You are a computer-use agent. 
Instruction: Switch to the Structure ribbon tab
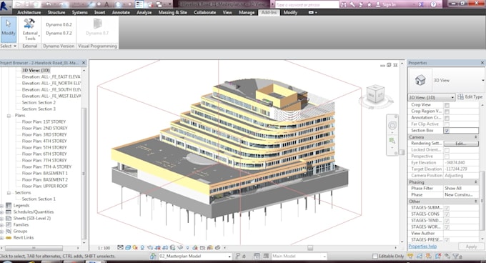pos(56,12)
